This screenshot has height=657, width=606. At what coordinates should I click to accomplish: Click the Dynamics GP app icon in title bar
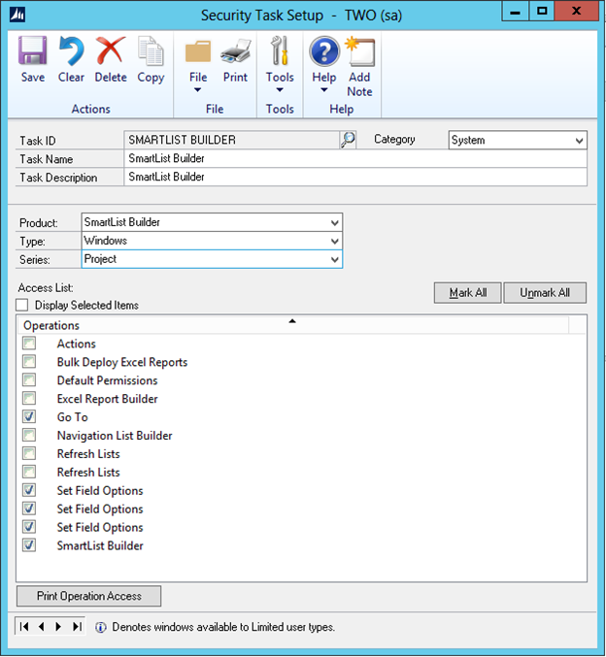point(17,16)
